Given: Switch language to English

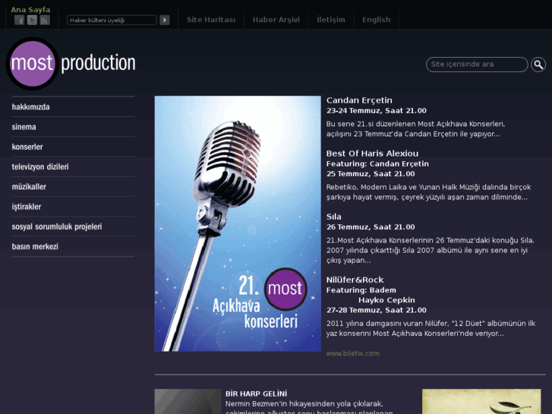Looking at the screenshot, I should 377,20.
